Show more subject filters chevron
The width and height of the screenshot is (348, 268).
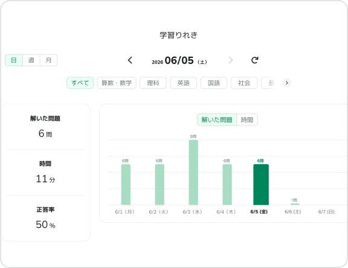(x=286, y=83)
